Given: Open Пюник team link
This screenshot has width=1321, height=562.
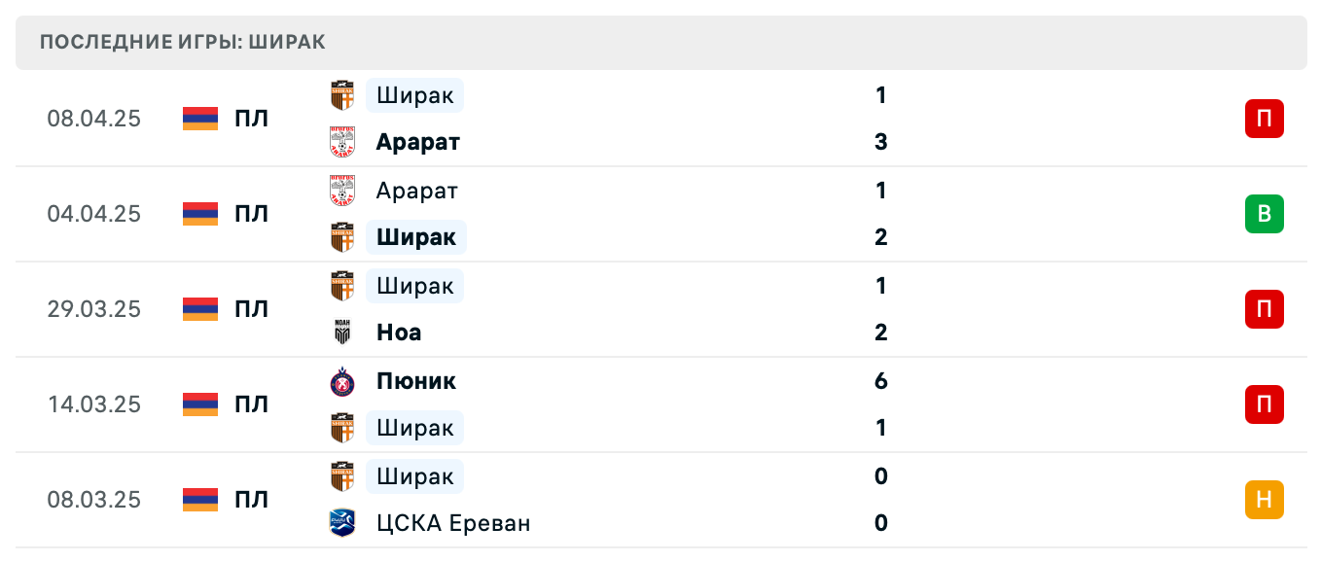Looking at the screenshot, I should click(415, 381).
